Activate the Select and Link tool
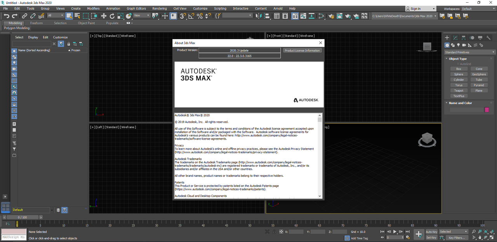497x242 pixels. point(24,16)
